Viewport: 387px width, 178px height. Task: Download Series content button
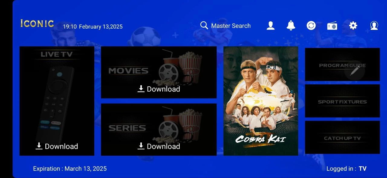(159, 146)
